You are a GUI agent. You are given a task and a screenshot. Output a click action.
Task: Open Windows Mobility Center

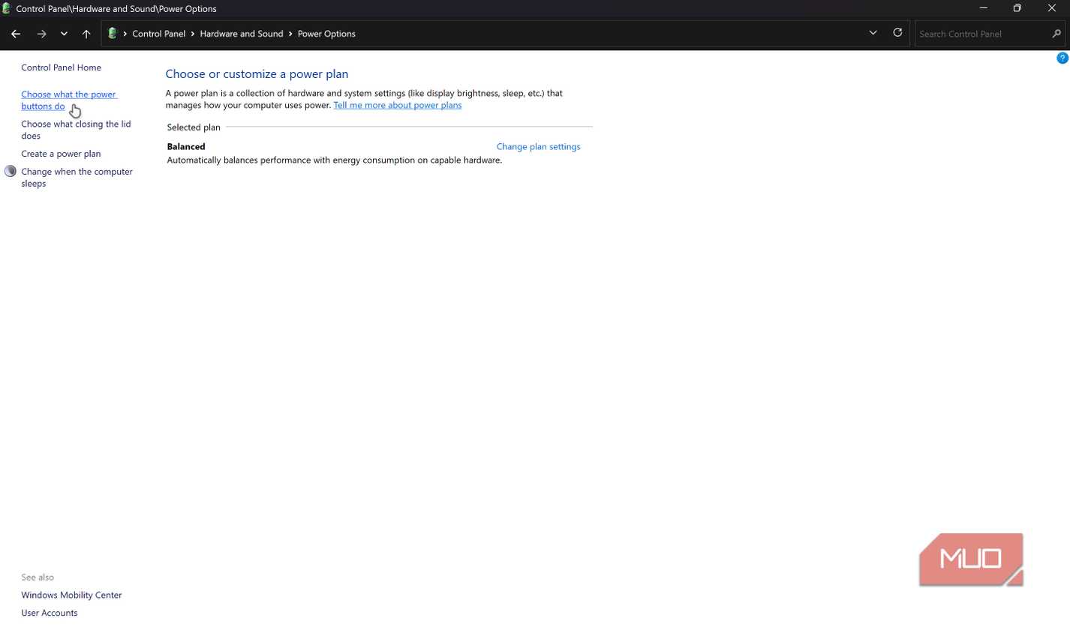click(71, 595)
